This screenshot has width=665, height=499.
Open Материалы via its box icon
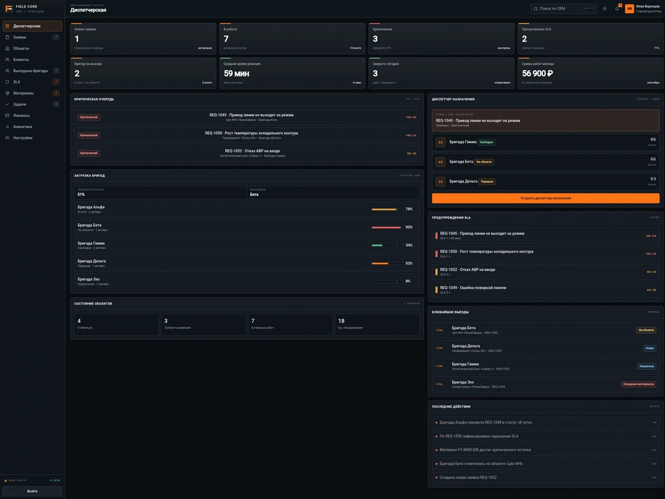point(7,93)
